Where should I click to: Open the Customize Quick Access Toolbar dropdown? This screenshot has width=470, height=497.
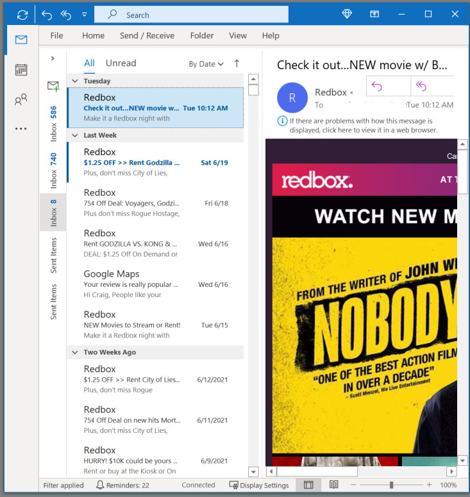pyautogui.click(x=85, y=15)
